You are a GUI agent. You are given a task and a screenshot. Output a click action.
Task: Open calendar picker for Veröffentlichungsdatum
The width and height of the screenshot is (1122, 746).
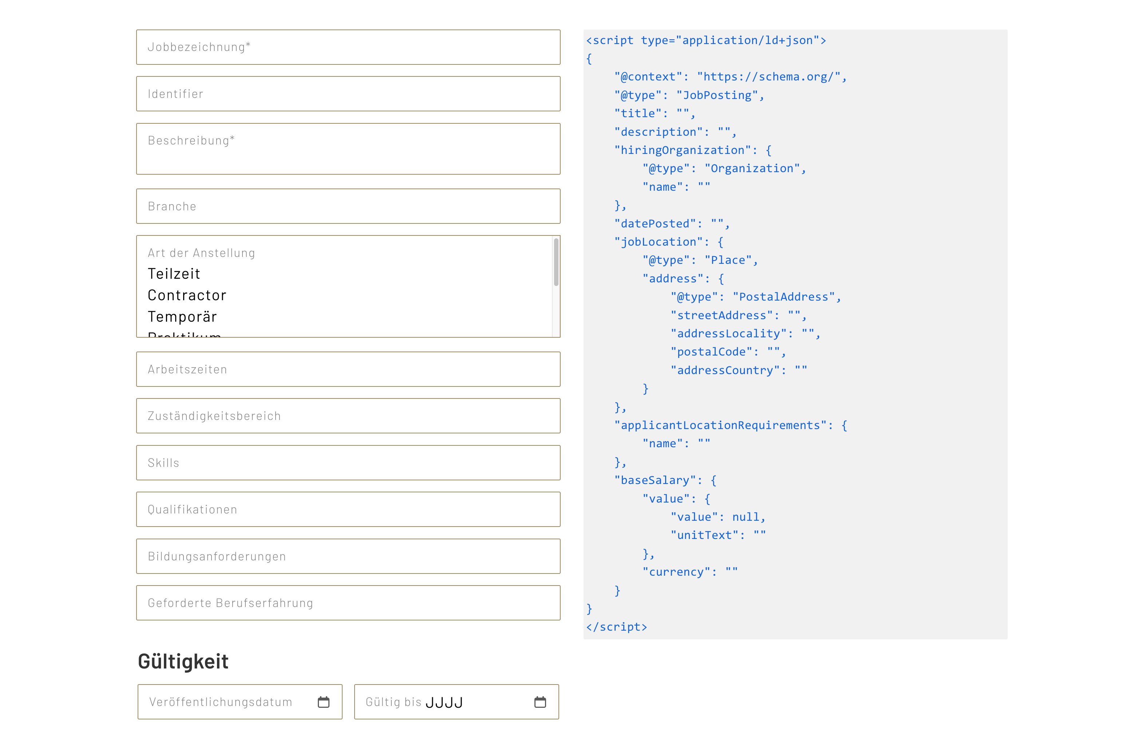(x=323, y=702)
